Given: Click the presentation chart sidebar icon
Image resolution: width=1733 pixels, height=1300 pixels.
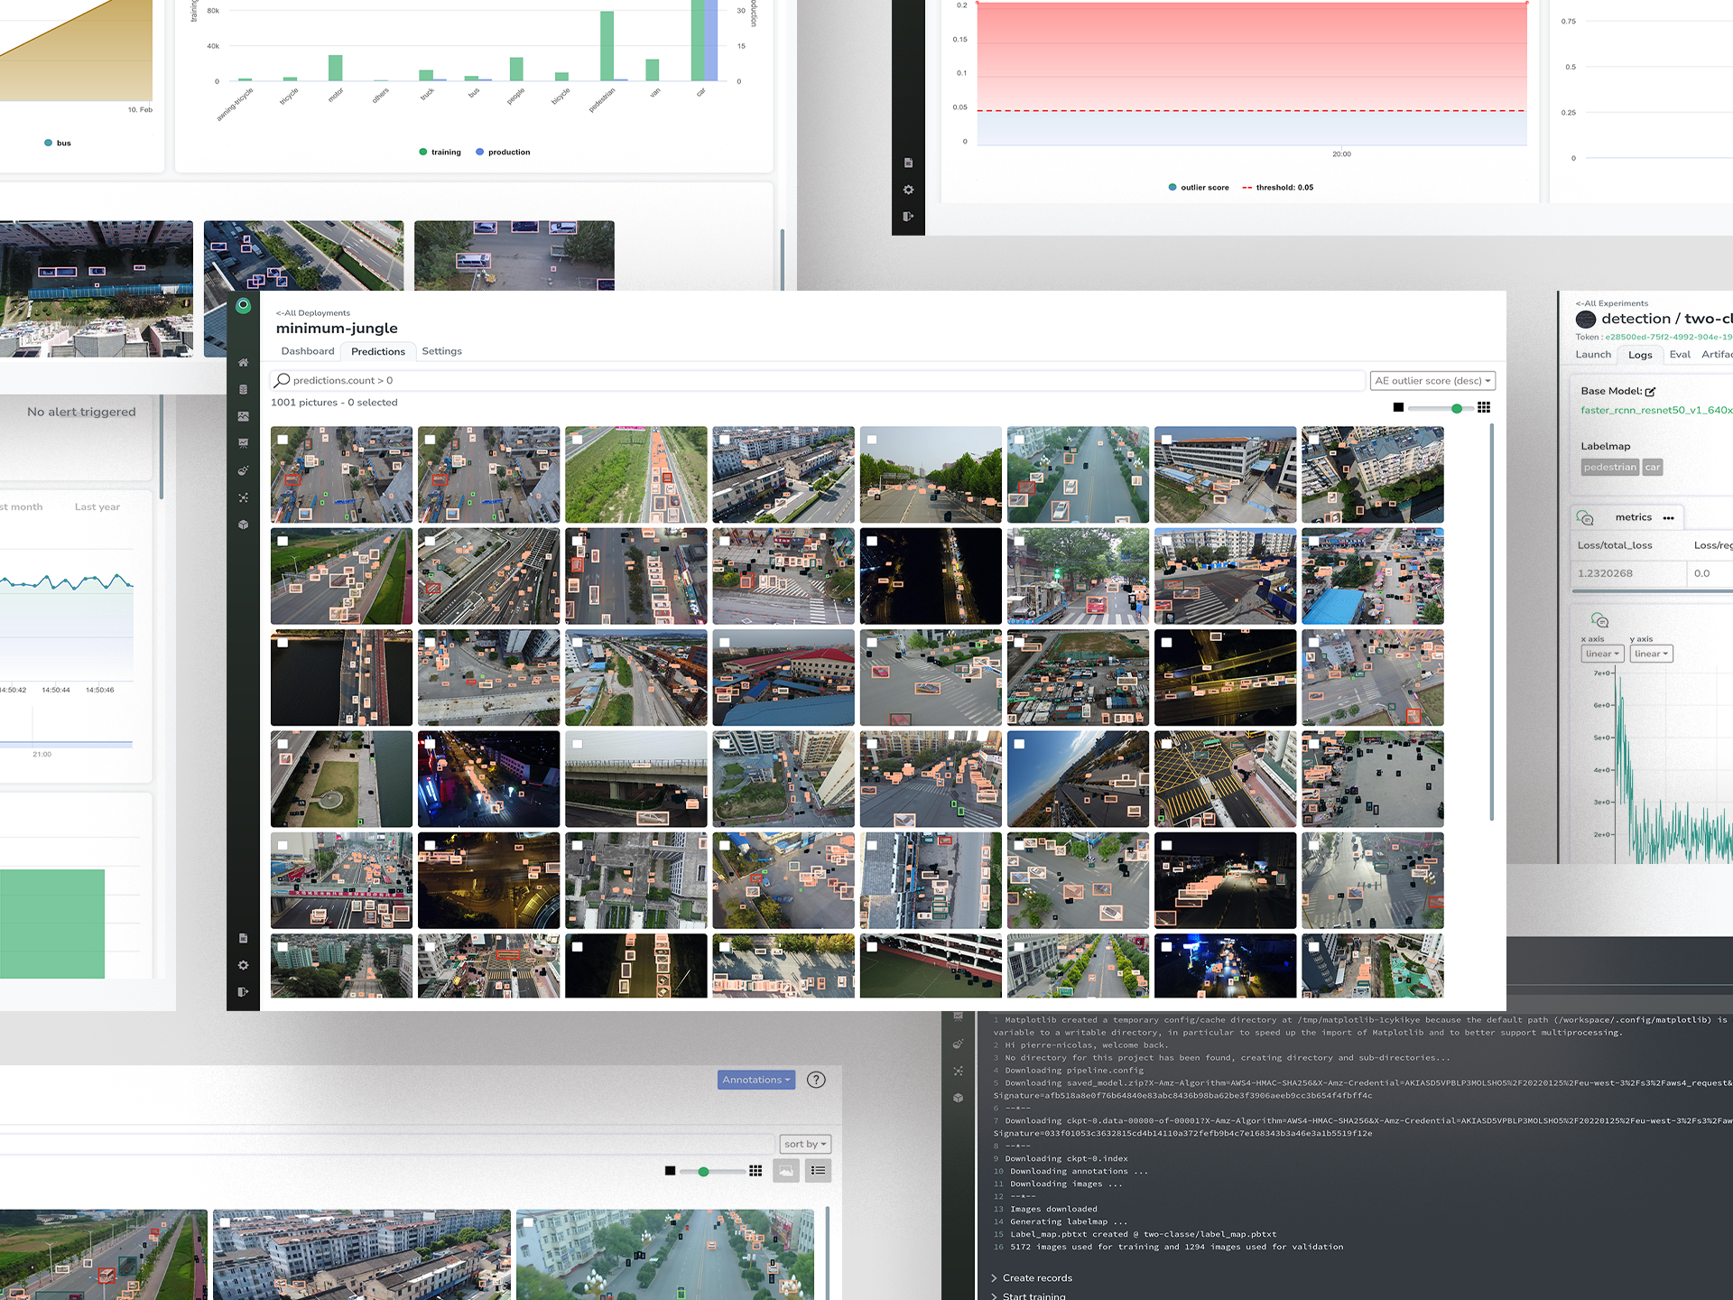Looking at the screenshot, I should (243, 443).
